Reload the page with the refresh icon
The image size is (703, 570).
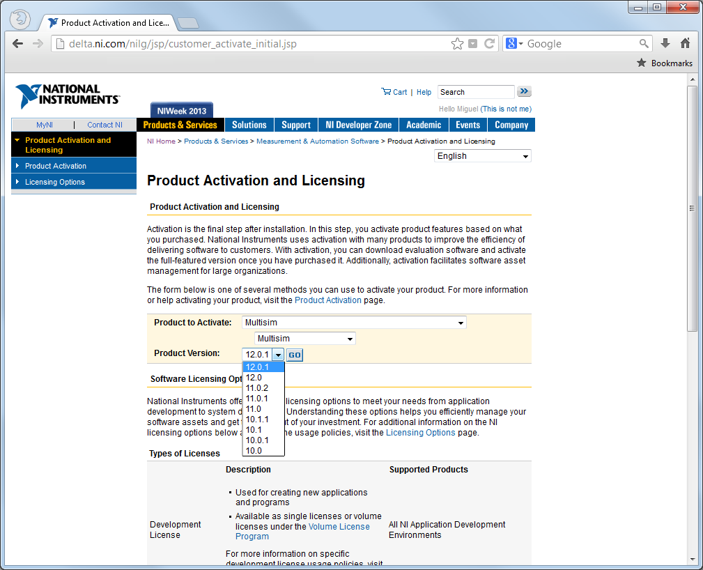coord(490,44)
